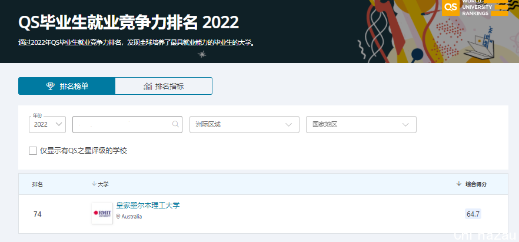Screen dimensions: 519x242
Task: Click the university search input field
Action: pos(128,124)
